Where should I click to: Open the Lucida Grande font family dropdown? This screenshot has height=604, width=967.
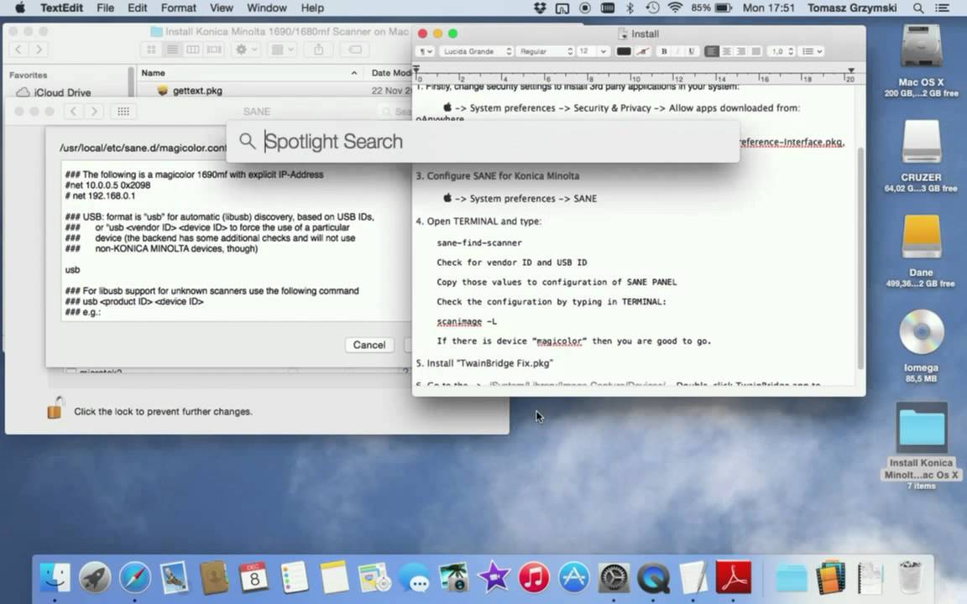(477, 51)
